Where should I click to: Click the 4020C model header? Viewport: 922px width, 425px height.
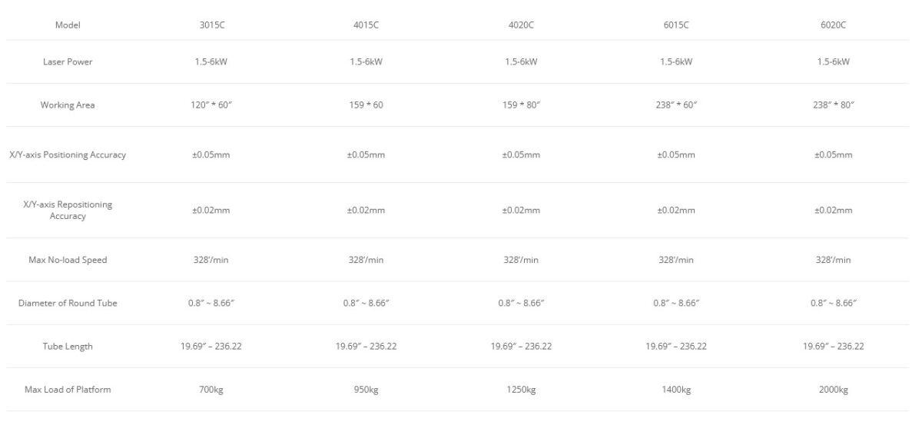click(x=521, y=25)
